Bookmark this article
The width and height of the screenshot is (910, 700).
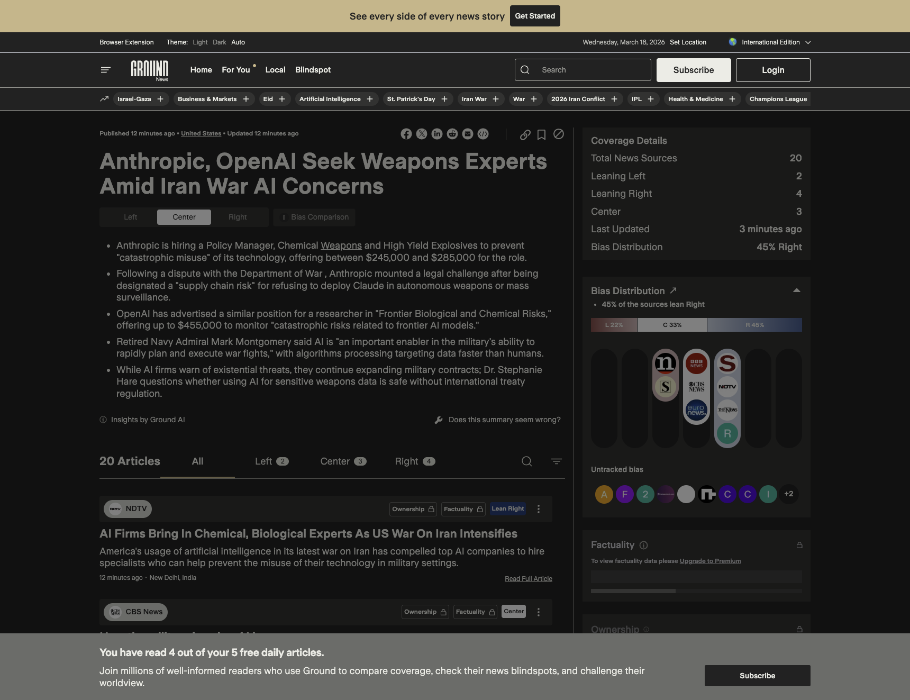tap(541, 134)
